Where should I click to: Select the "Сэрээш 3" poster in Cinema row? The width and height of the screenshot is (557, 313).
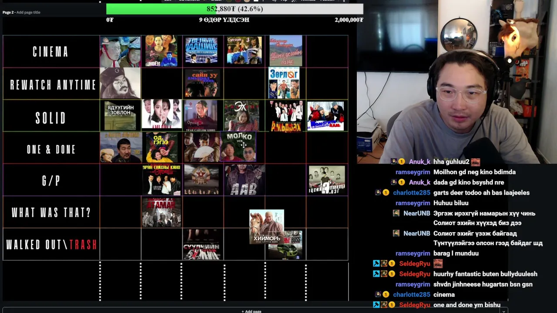click(x=244, y=50)
